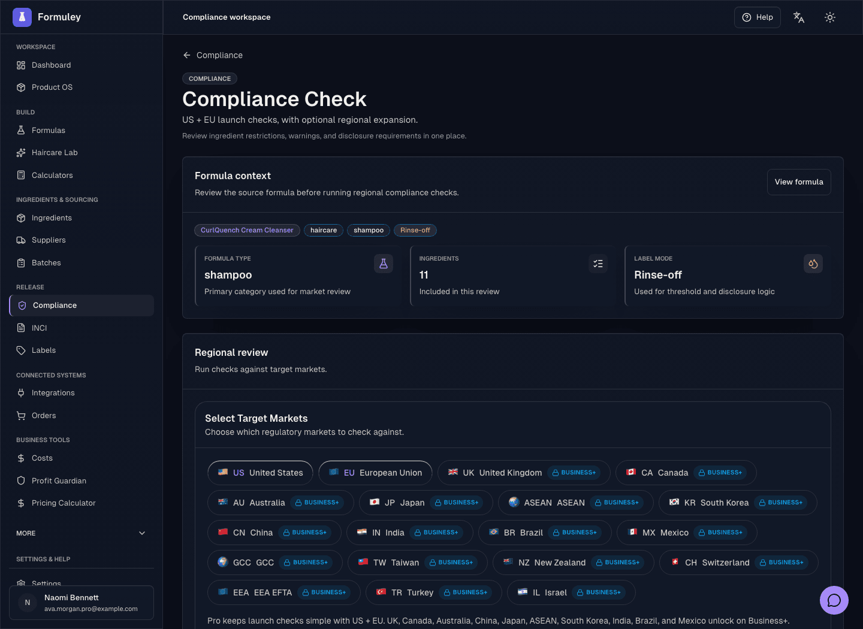Image resolution: width=863 pixels, height=629 pixels.
Task: Select the CH Switzerland market chip
Action: click(x=738, y=563)
